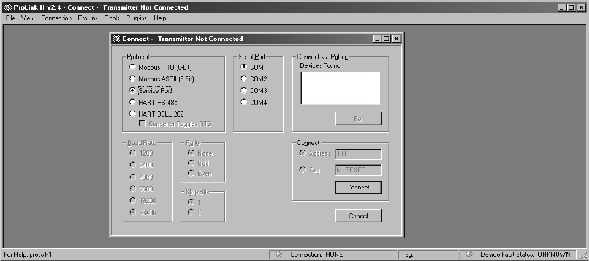
Task: Click the Connection status indicator light
Action: pyautogui.click(x=279, y=255)
